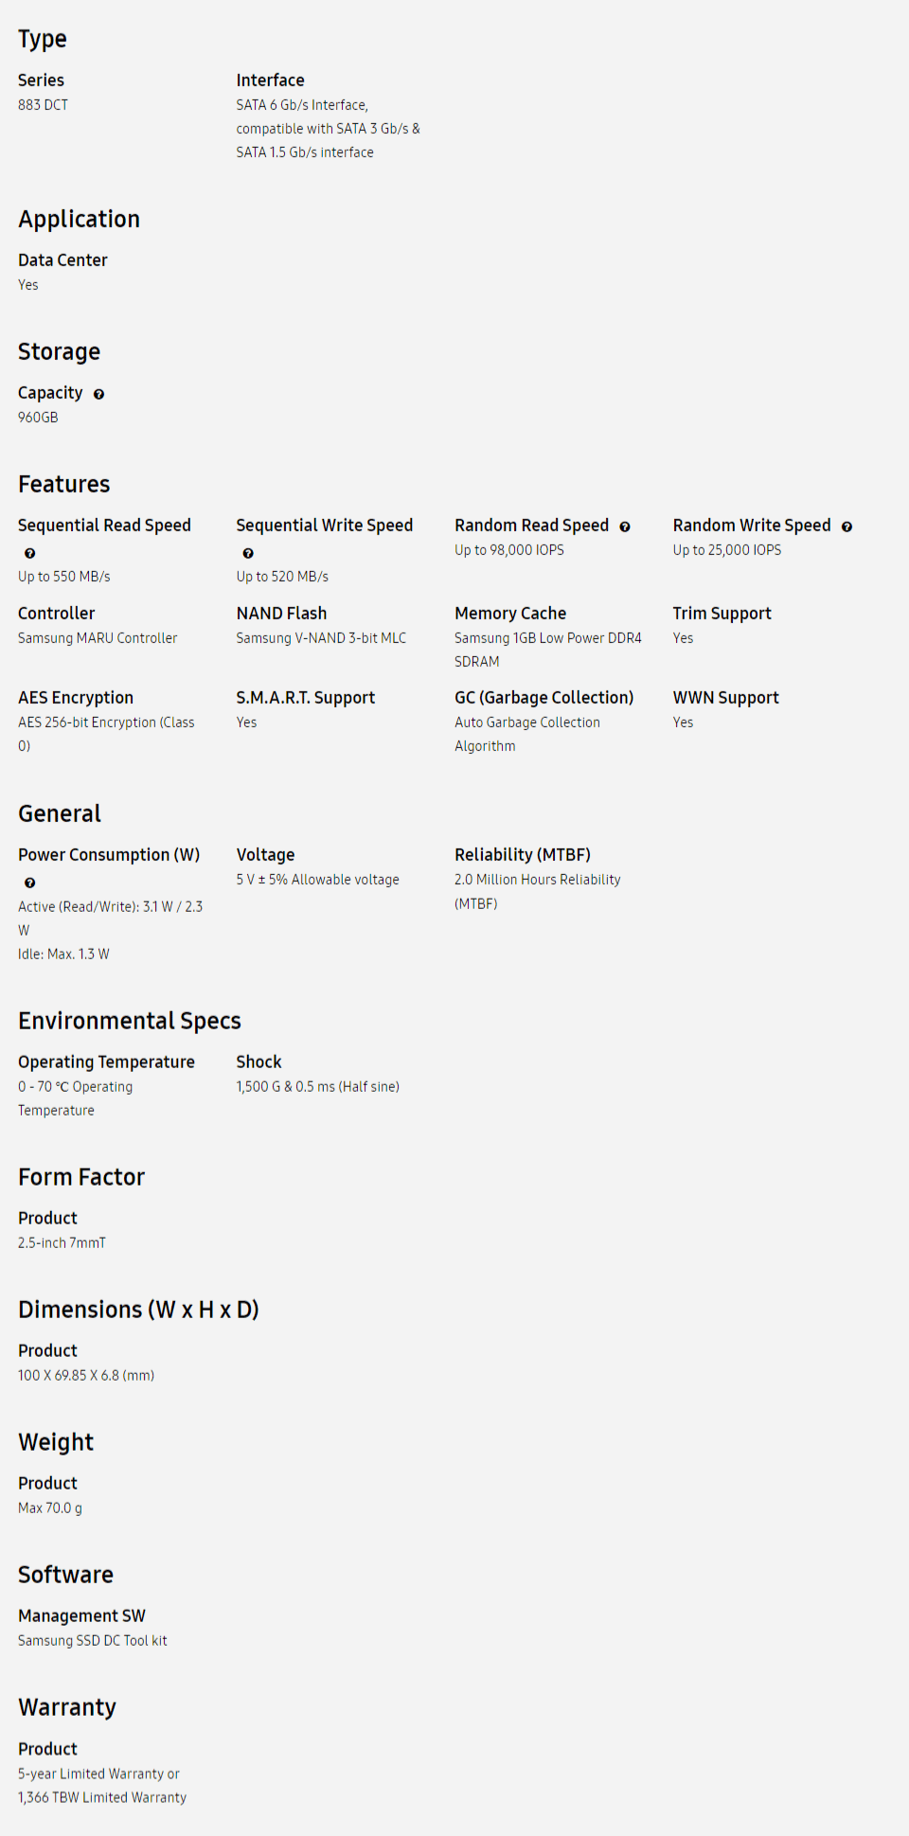
Task: Click the Samsung MARU Controller text
Action: click(98, 638)
